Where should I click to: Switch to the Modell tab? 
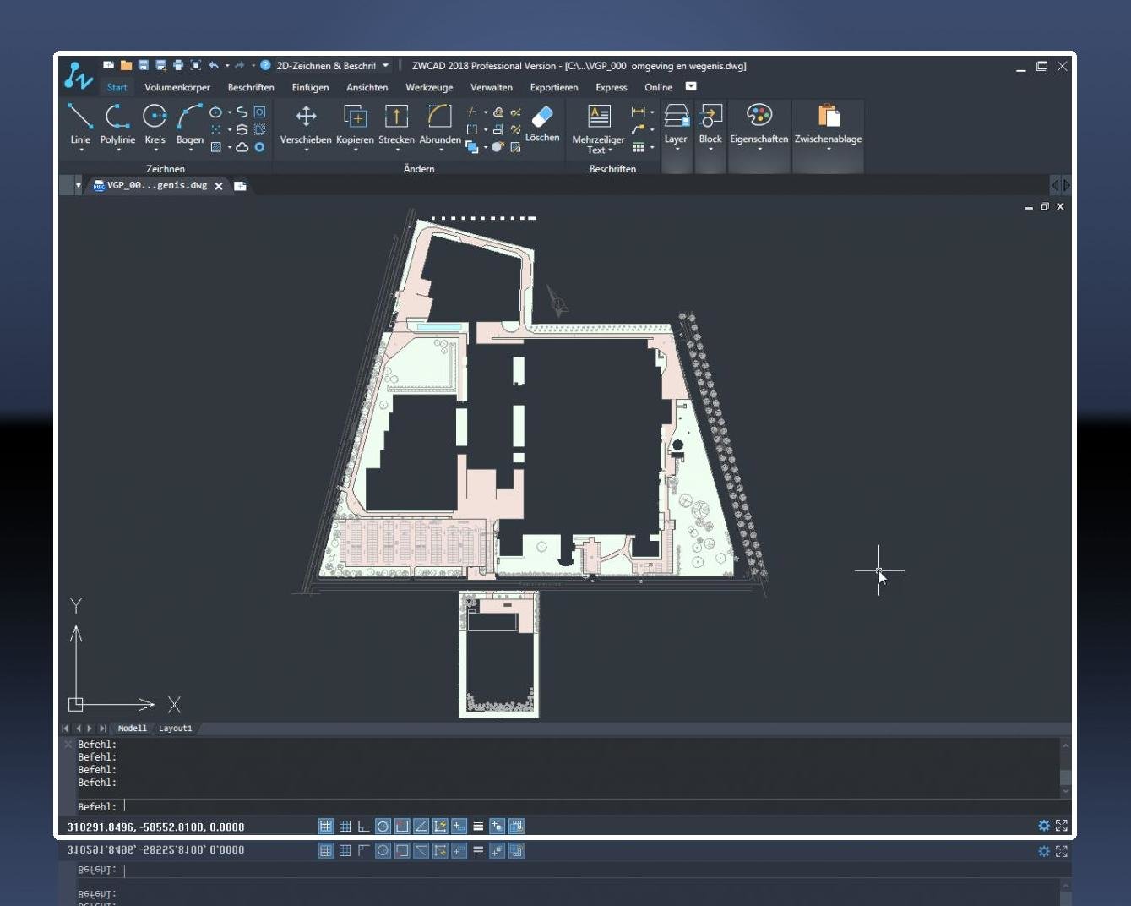pyautogui.click(x=132, y=729)
